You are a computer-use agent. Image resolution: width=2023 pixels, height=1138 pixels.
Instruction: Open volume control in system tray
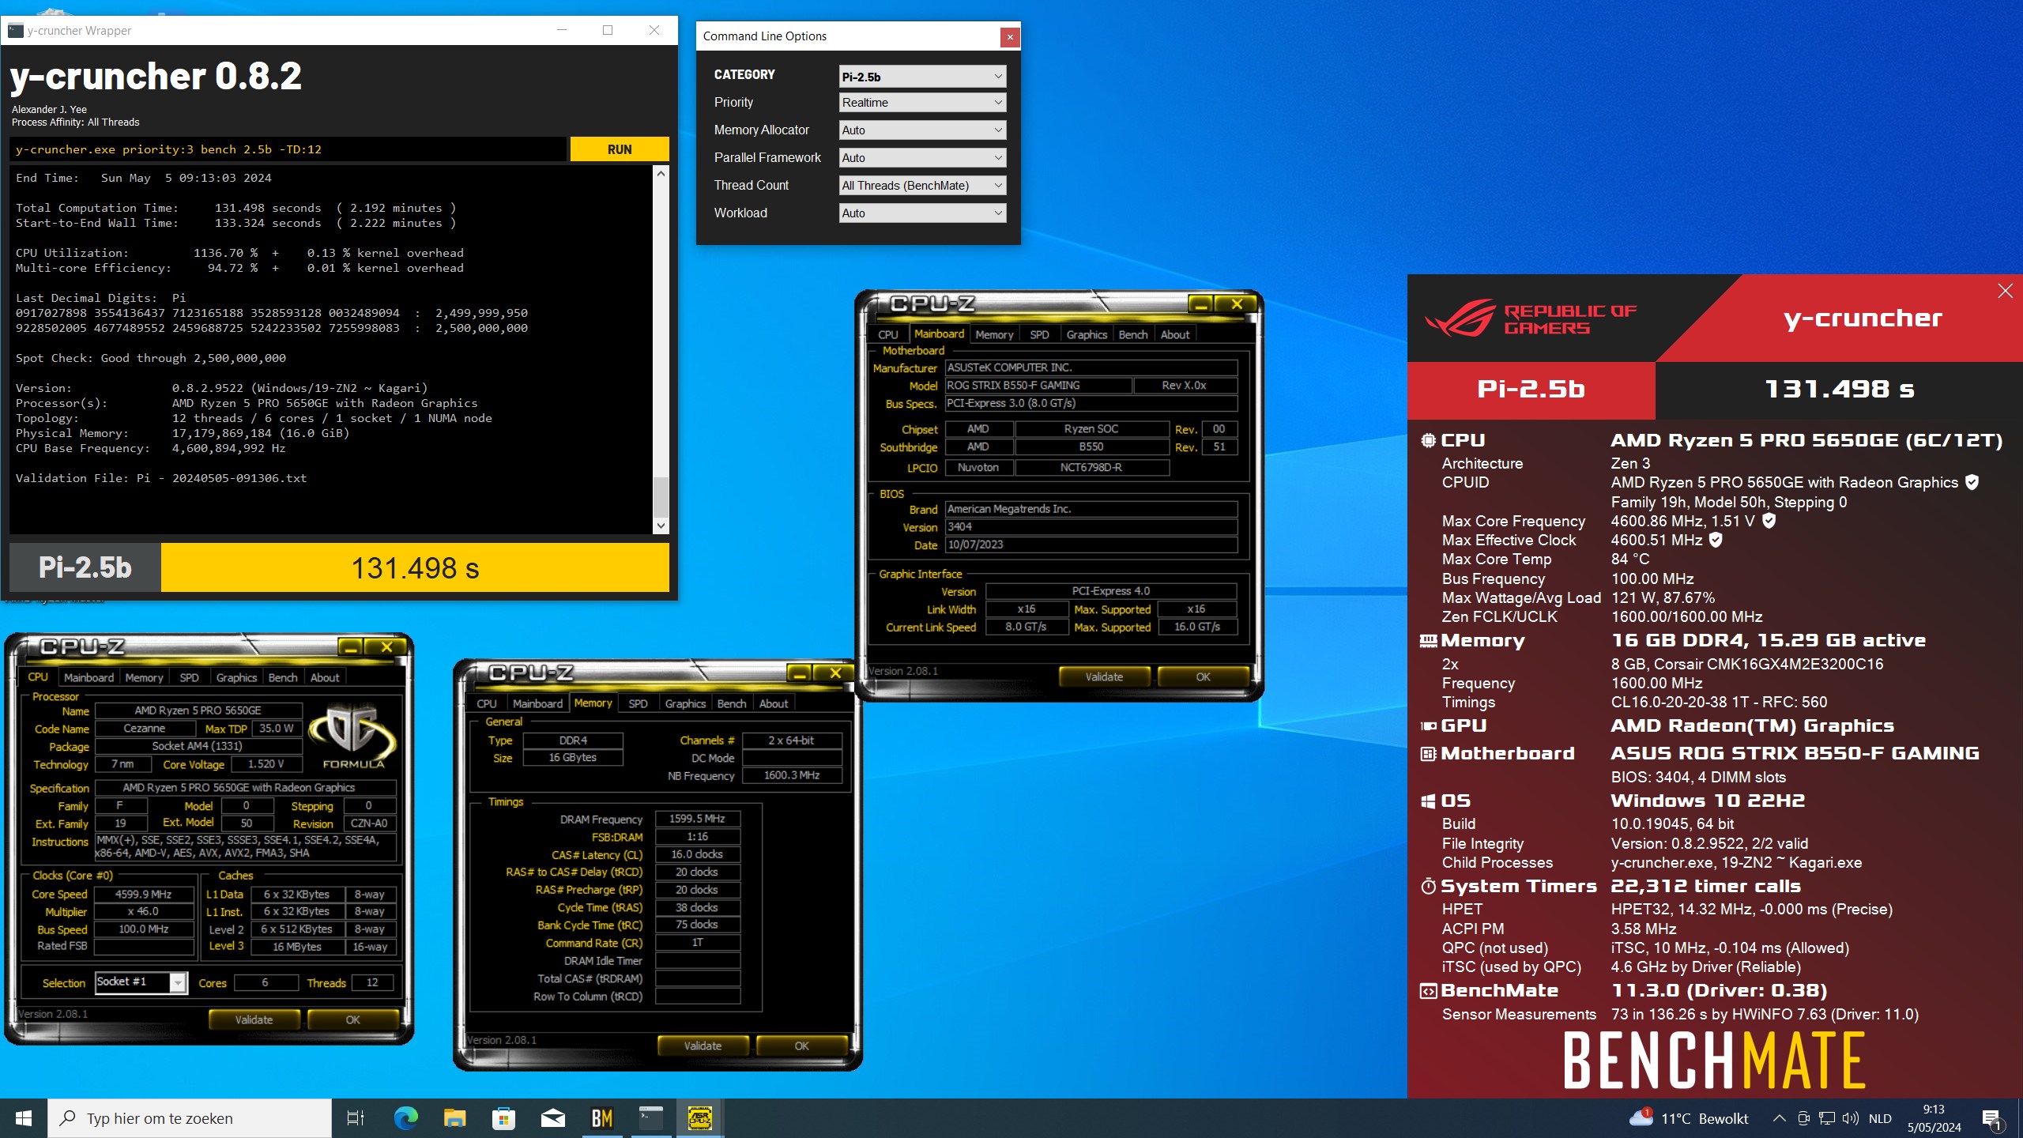(x=1850, y=1118)
